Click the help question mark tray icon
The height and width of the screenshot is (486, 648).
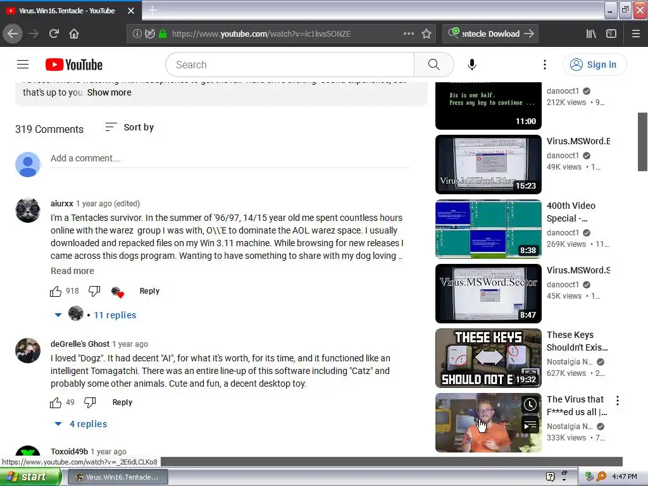[x=550, y=477]
